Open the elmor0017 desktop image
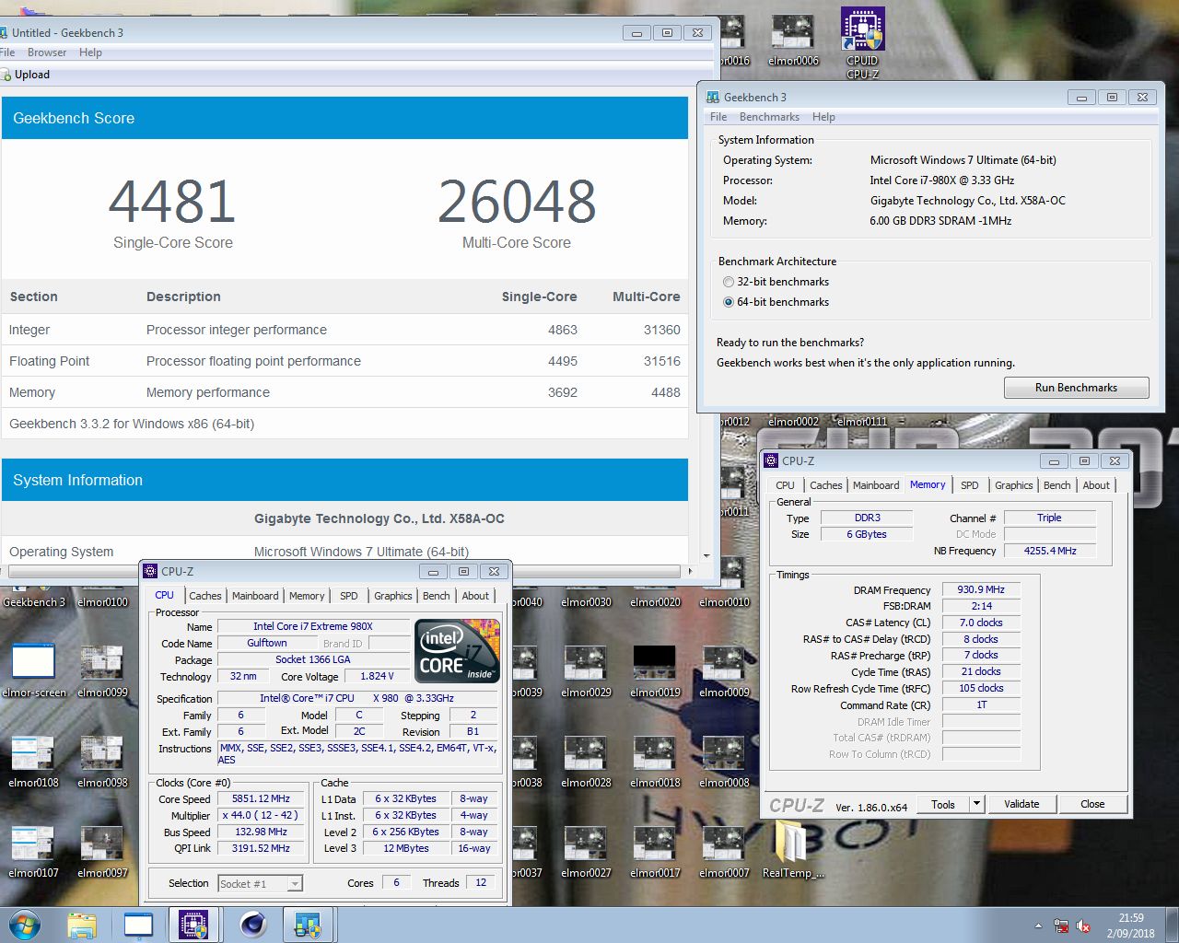The width and height of the screenshot is (1179, 943). [x=655, y=851]
